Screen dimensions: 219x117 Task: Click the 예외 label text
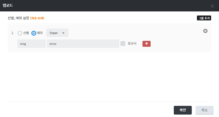[40, 33]
